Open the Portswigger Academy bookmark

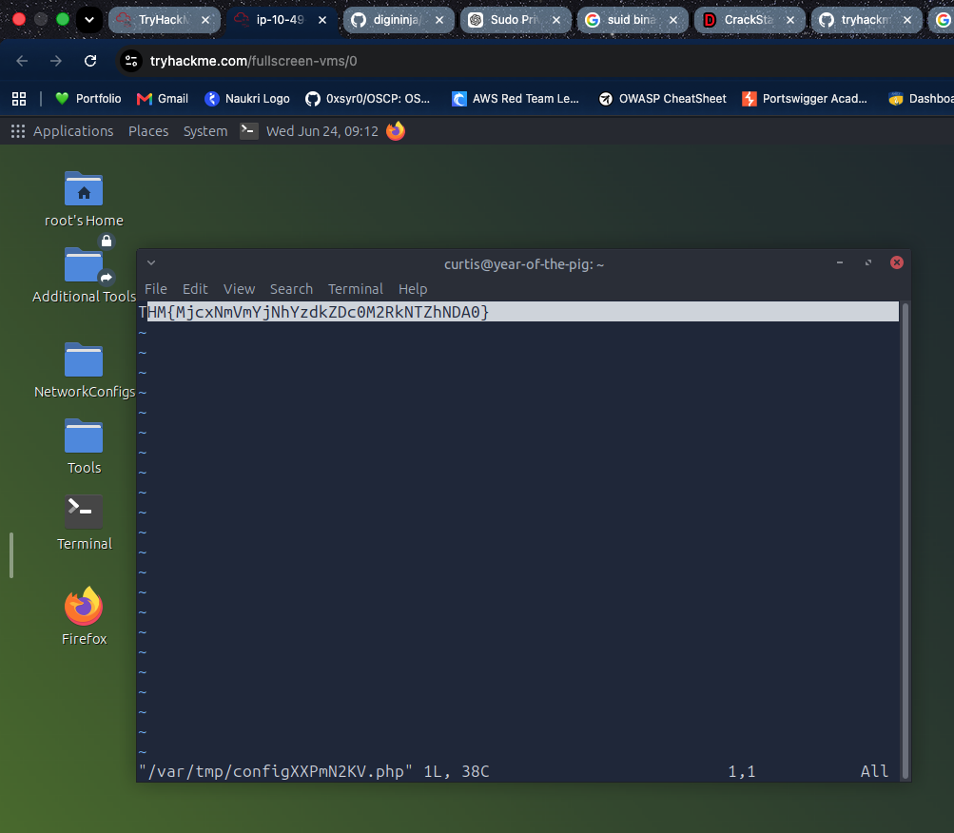tap(805, 99)
